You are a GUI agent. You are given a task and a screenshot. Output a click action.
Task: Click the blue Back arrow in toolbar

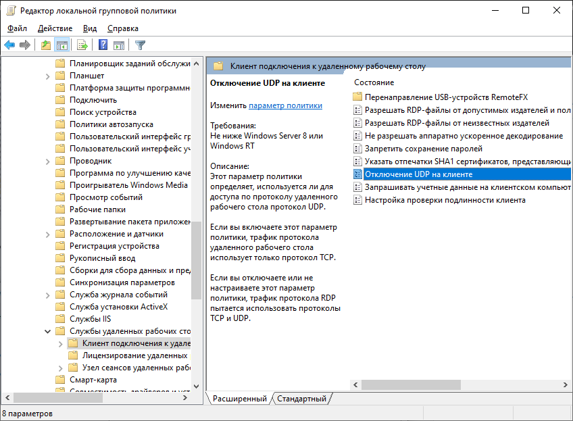[x=9, y=45]
